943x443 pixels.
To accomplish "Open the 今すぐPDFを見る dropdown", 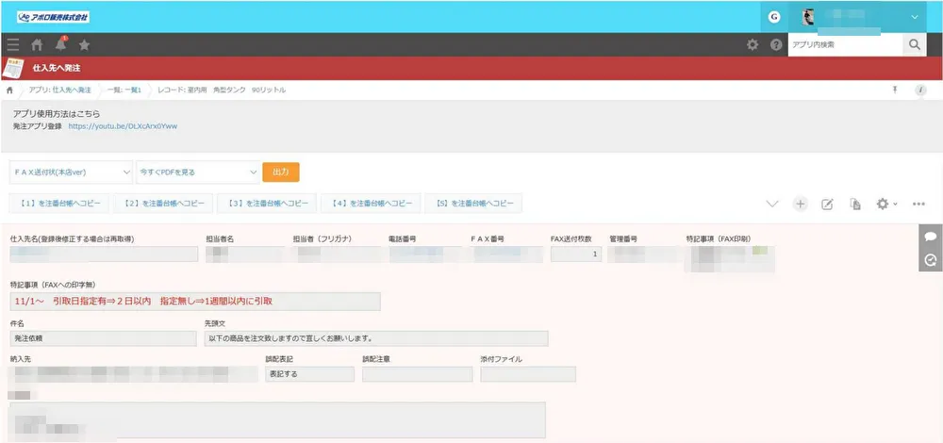I will 197,172.
